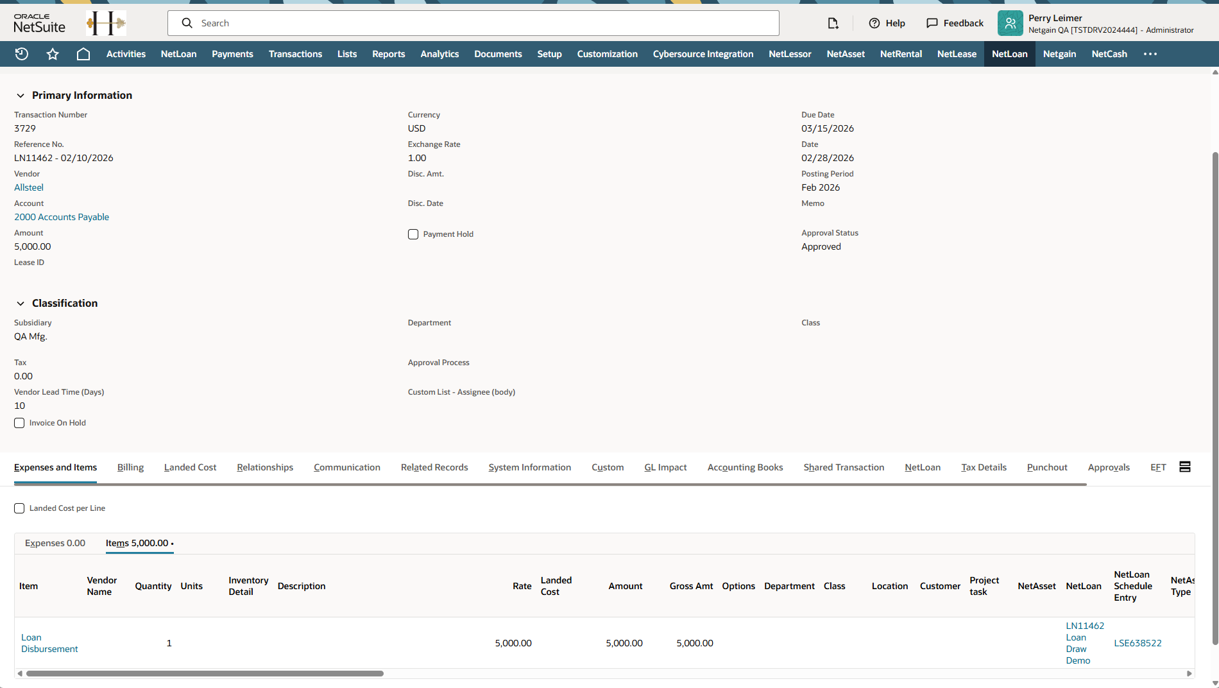This screenshot has width=1219, height=688.
Task: Open the LSE638522 schedule entry link
Action: click(1138, 643)
